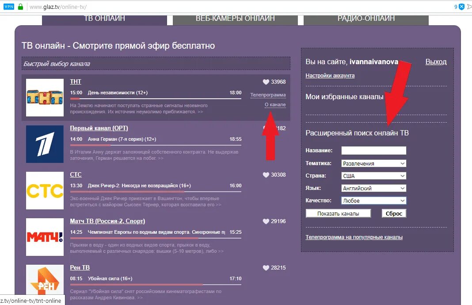Open Первый канал logo thumbnail
The height and width of the screenshot is (305, 472).
pos(45,144)
